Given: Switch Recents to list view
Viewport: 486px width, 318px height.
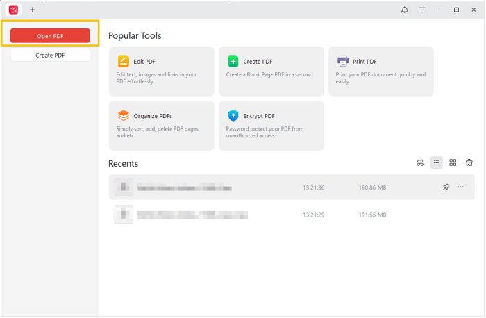Looking at the screenshot, I should click(x=437, y=162).
